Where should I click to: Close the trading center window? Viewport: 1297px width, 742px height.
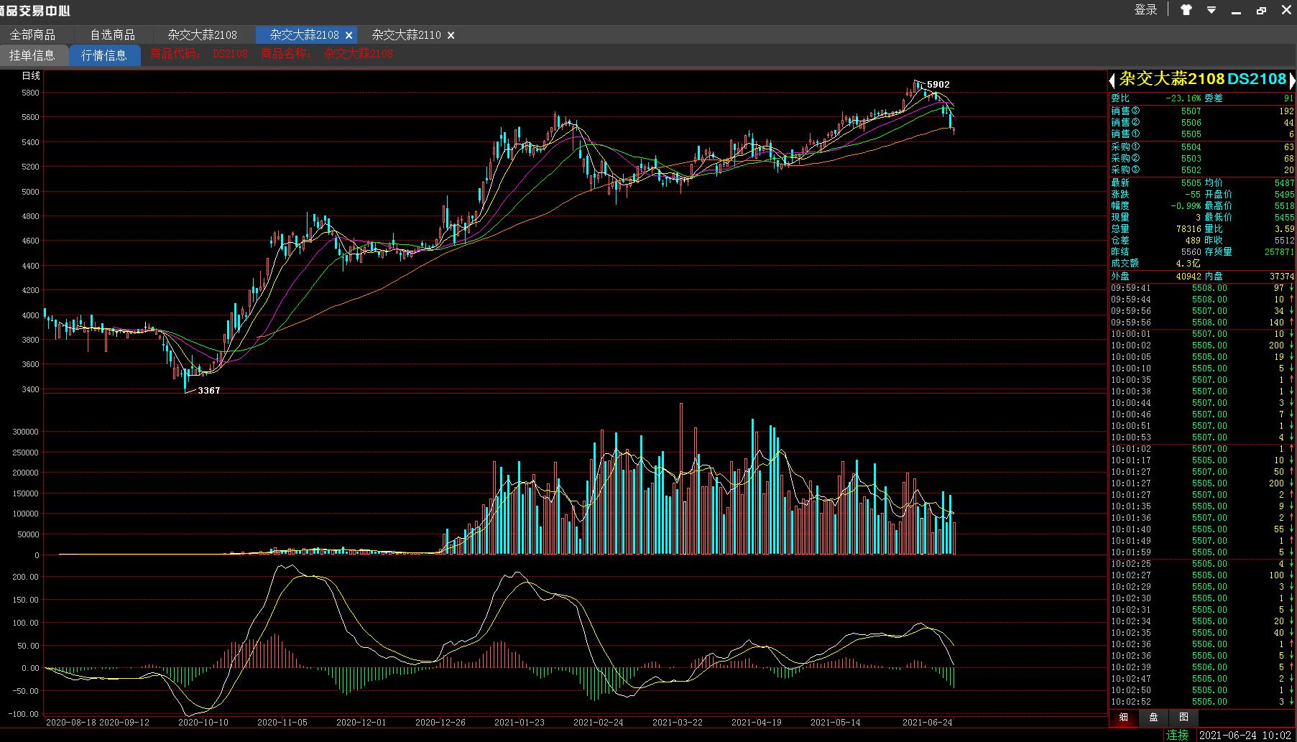[x=1286, y=10]
